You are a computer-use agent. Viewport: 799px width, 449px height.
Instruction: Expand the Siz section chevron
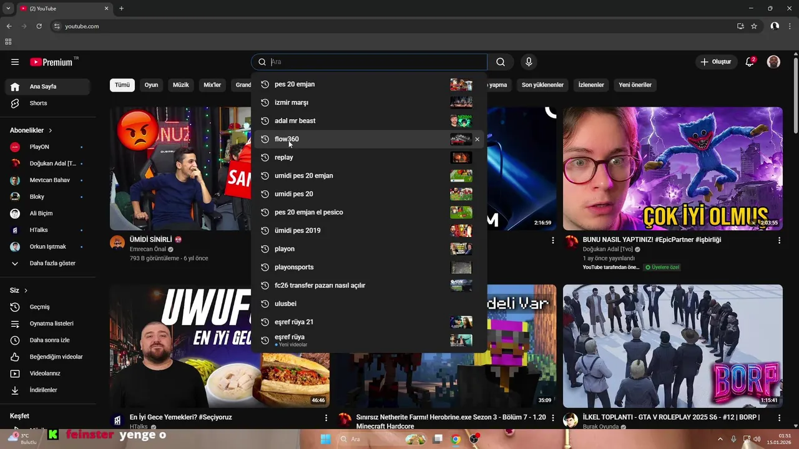coord(26,291)
